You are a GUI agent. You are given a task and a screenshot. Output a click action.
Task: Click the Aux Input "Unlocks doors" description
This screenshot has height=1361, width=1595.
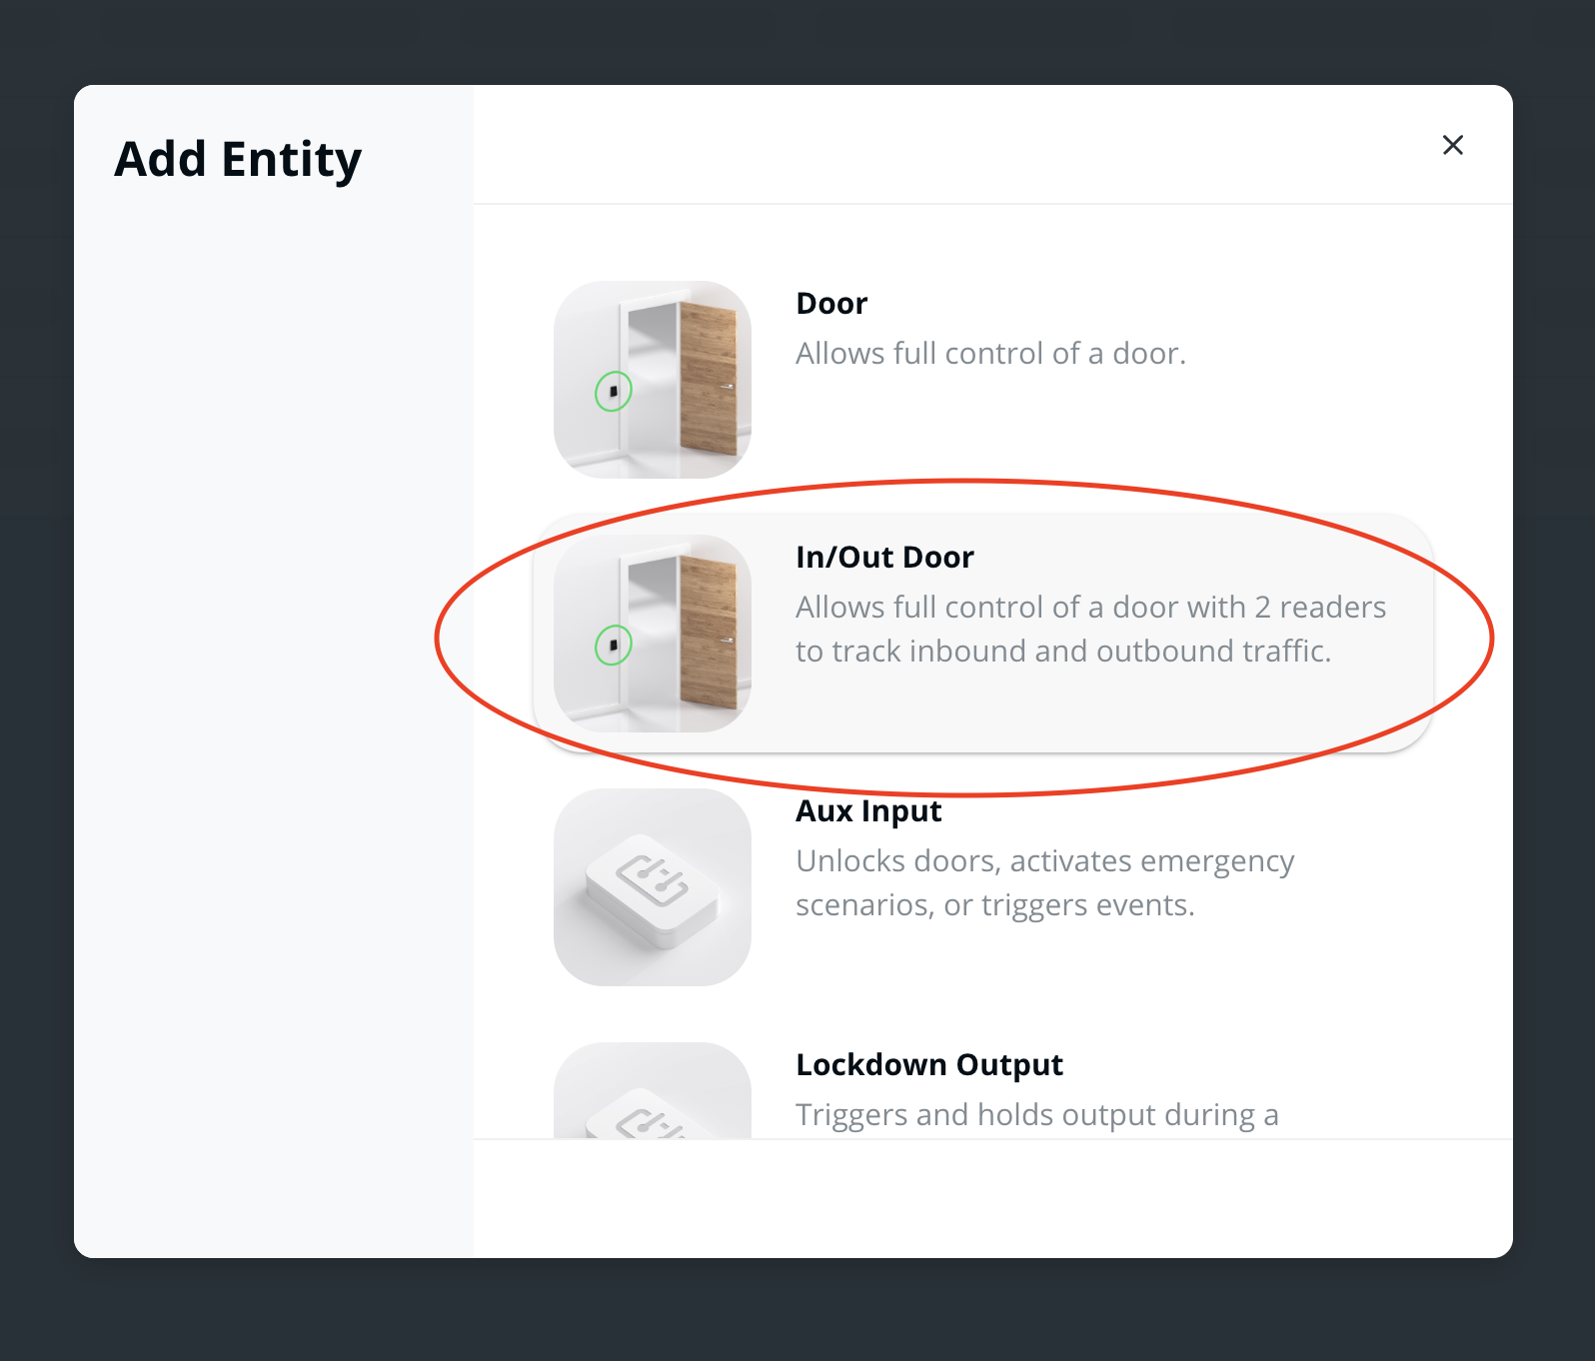[x=1044, y=882]
